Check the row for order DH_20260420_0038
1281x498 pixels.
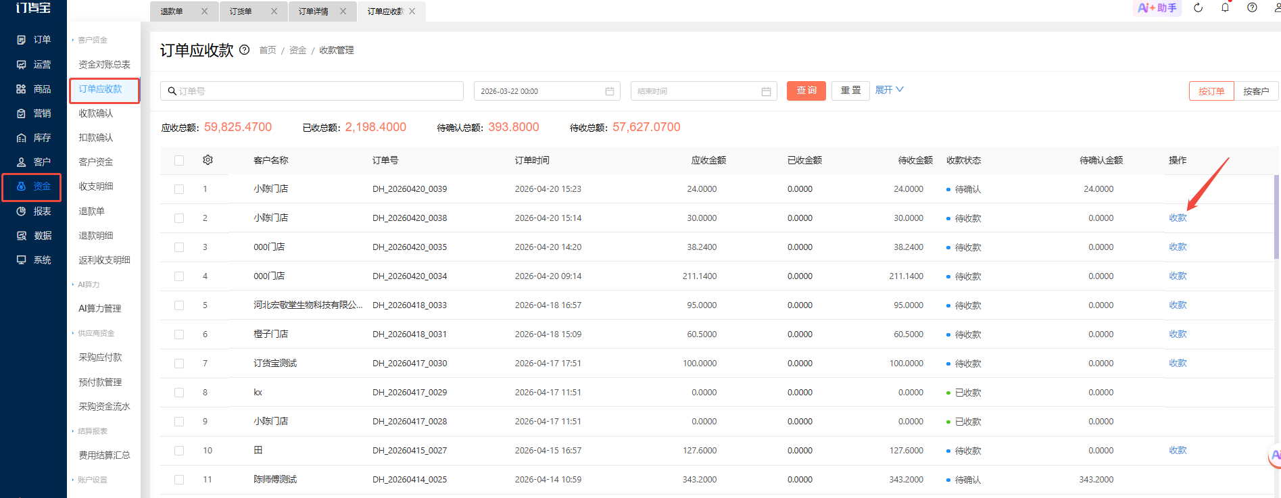[x=179, y=218]
